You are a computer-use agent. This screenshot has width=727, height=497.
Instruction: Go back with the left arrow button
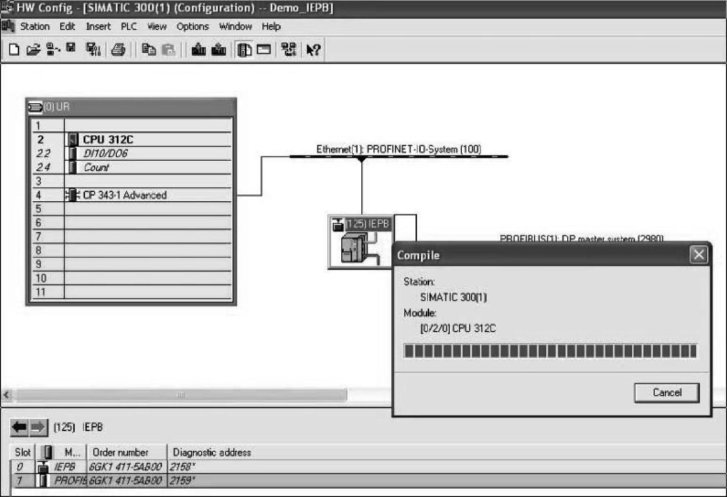click(20, 426)
